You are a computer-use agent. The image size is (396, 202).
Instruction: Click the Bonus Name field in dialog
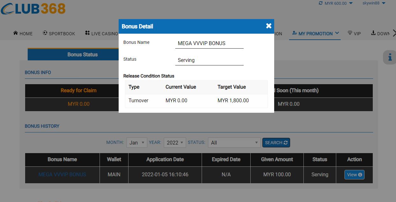coord(209,43)
